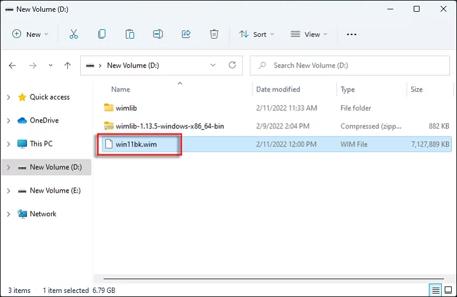
Task: Click the This PC monitor icon
Action: point(22,144)
